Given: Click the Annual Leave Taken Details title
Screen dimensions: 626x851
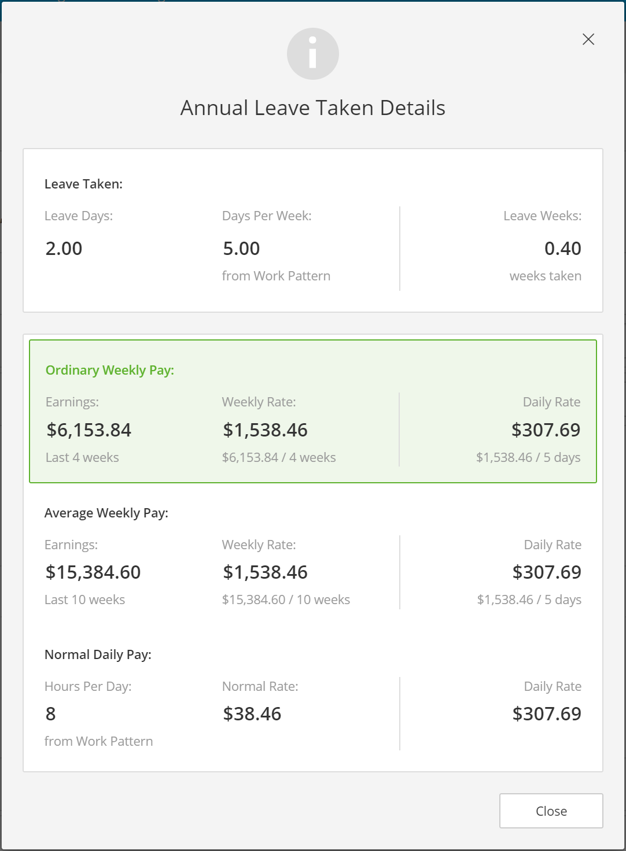Looking at the screenshot, I should [x=313, y=108].
